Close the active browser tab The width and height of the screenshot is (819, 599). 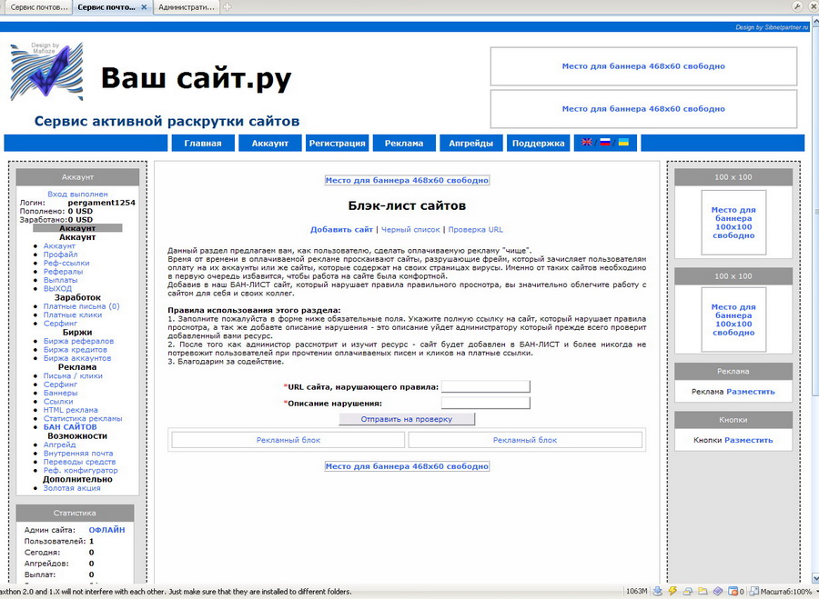(144, 7)
